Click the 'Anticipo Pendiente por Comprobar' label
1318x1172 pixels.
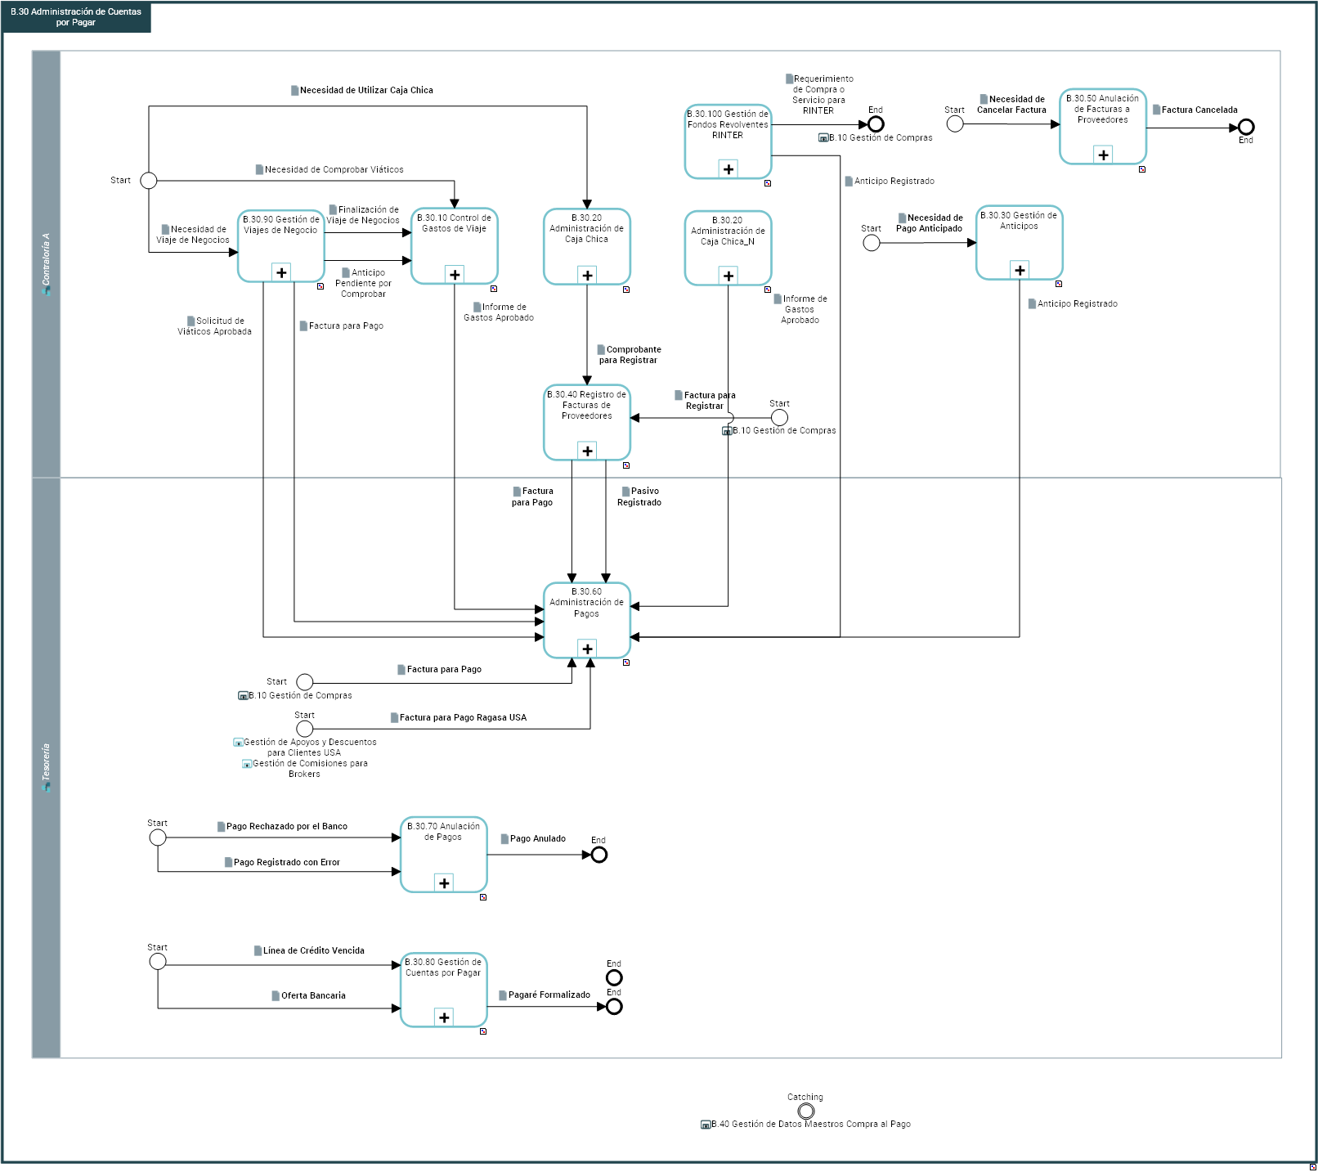[x=364, y=283]
